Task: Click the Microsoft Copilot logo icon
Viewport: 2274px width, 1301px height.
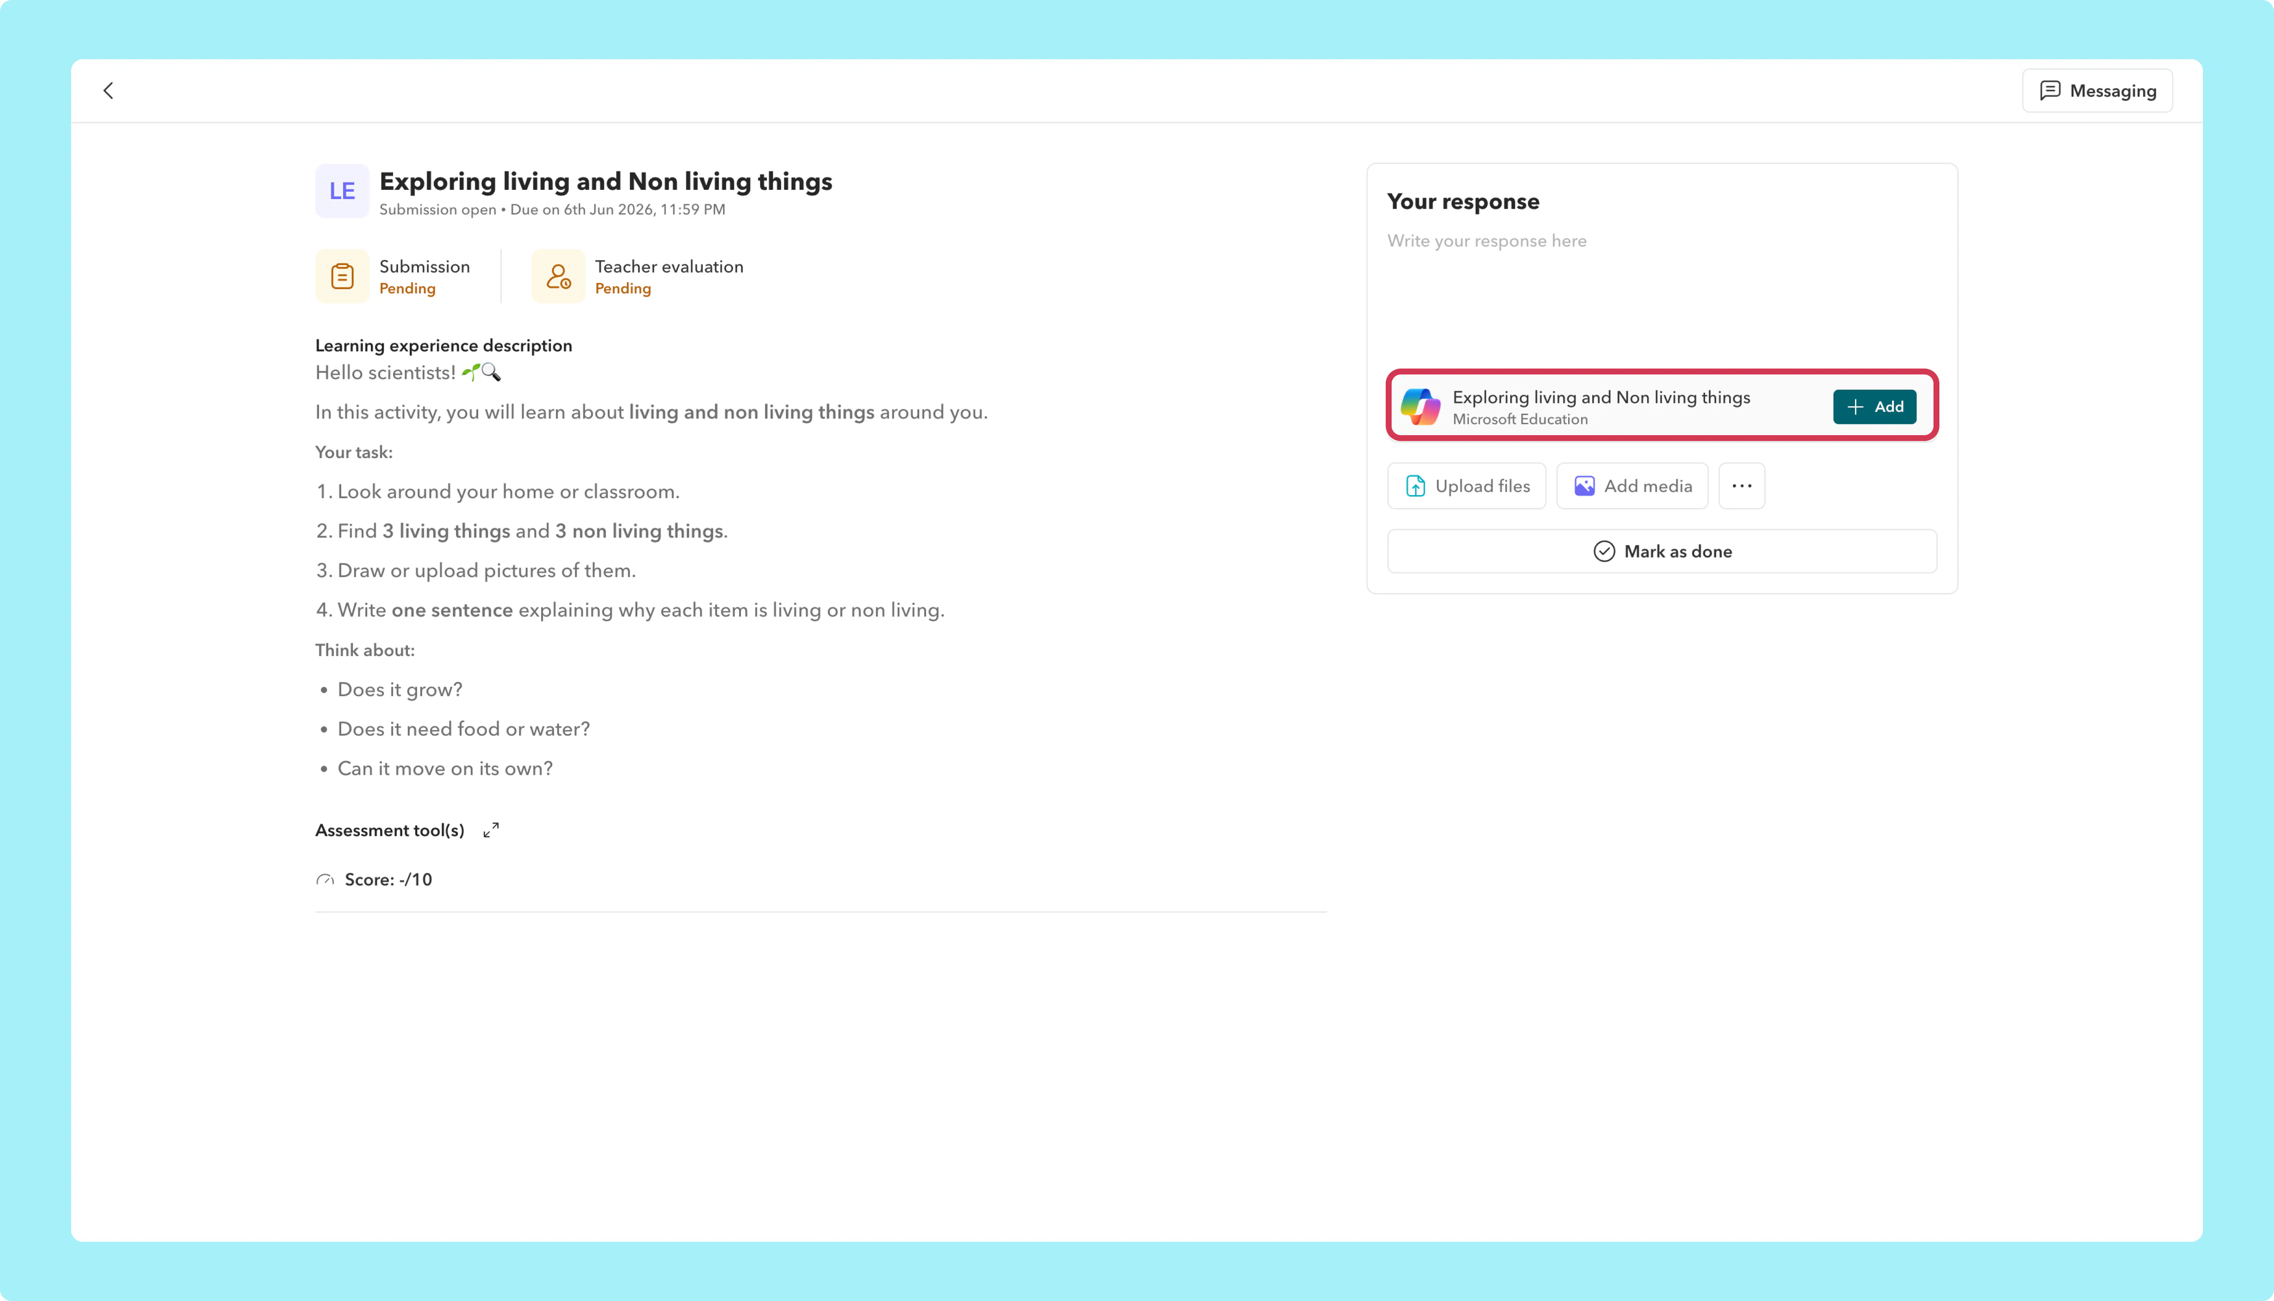Action: click(1421, 407)
